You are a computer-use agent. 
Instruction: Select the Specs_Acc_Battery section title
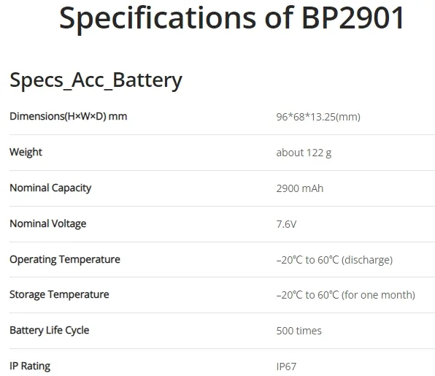96,80
